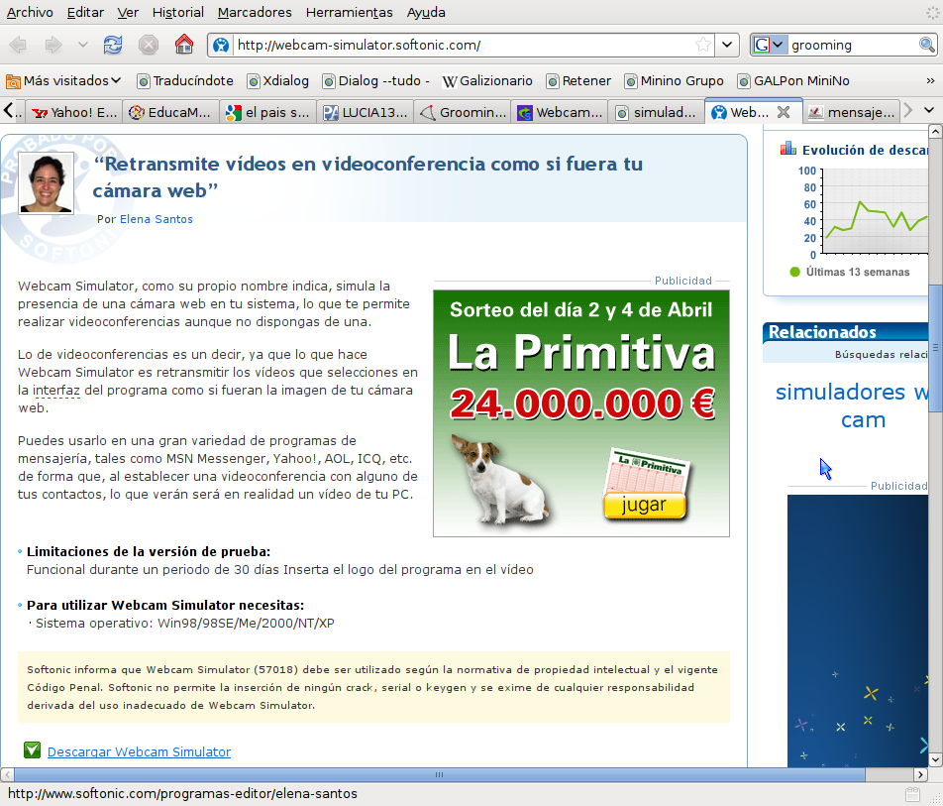Click the green download arrow icon
The height and width of the screenshot is (806, 943).
[32, 750]
